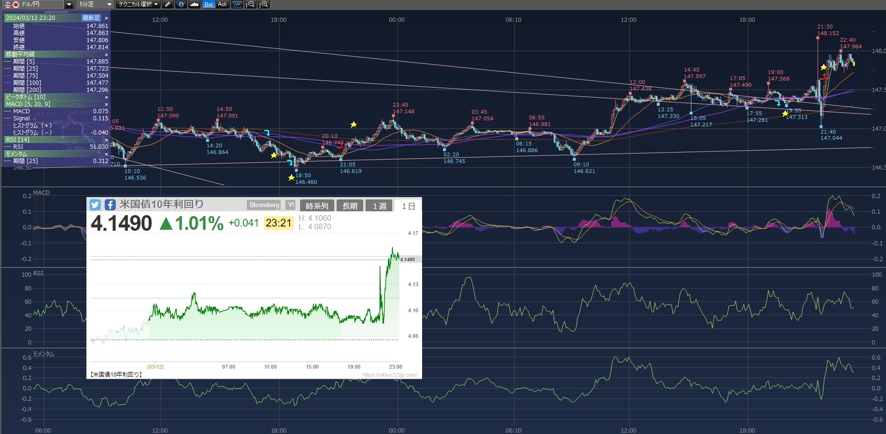Click the chart display mode icon

click(236, 4)
